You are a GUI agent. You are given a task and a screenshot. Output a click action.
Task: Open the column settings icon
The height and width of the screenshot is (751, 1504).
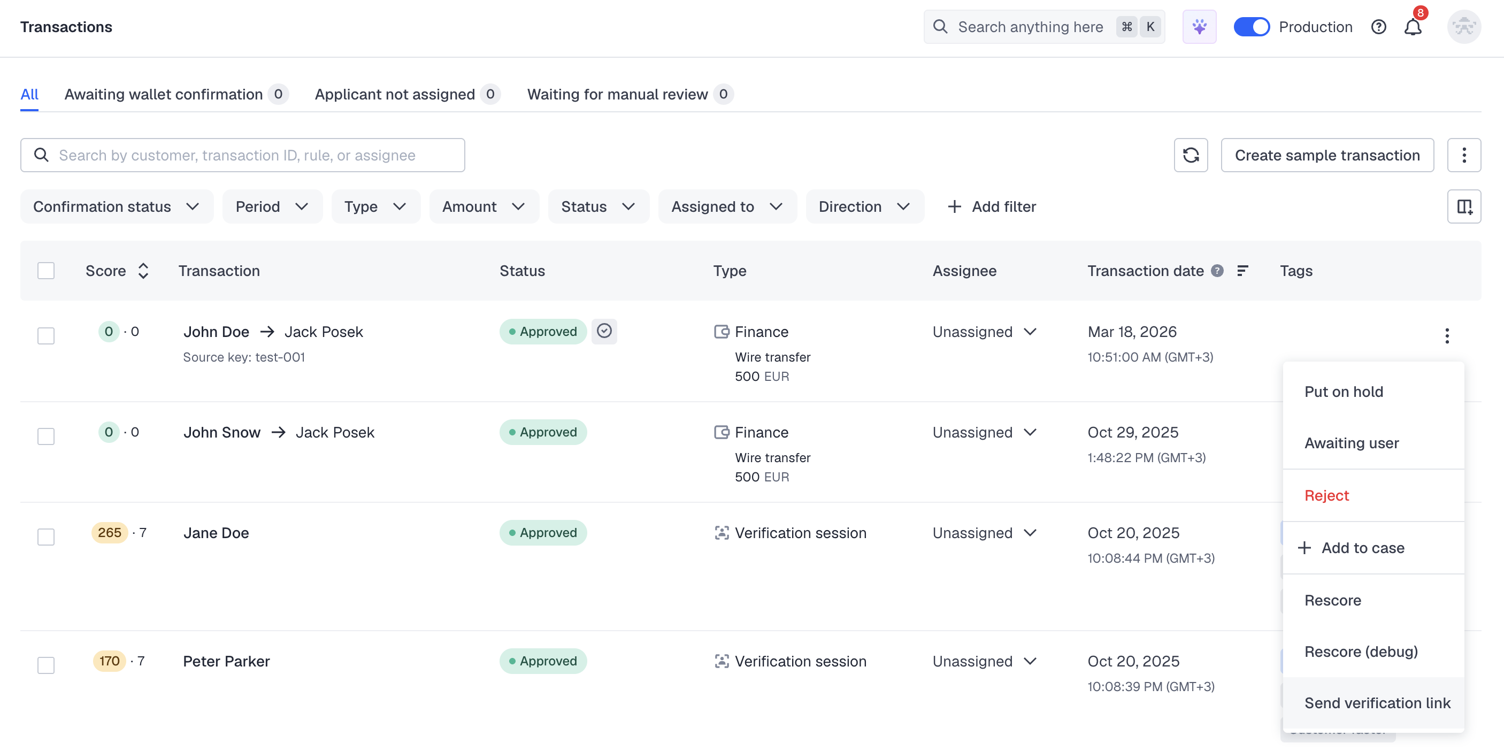[1464, 206]
